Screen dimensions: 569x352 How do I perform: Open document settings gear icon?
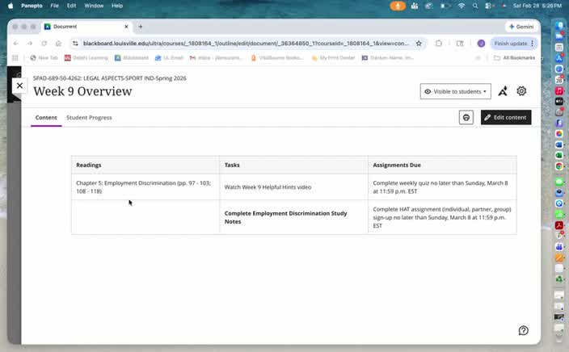[521, 91]
